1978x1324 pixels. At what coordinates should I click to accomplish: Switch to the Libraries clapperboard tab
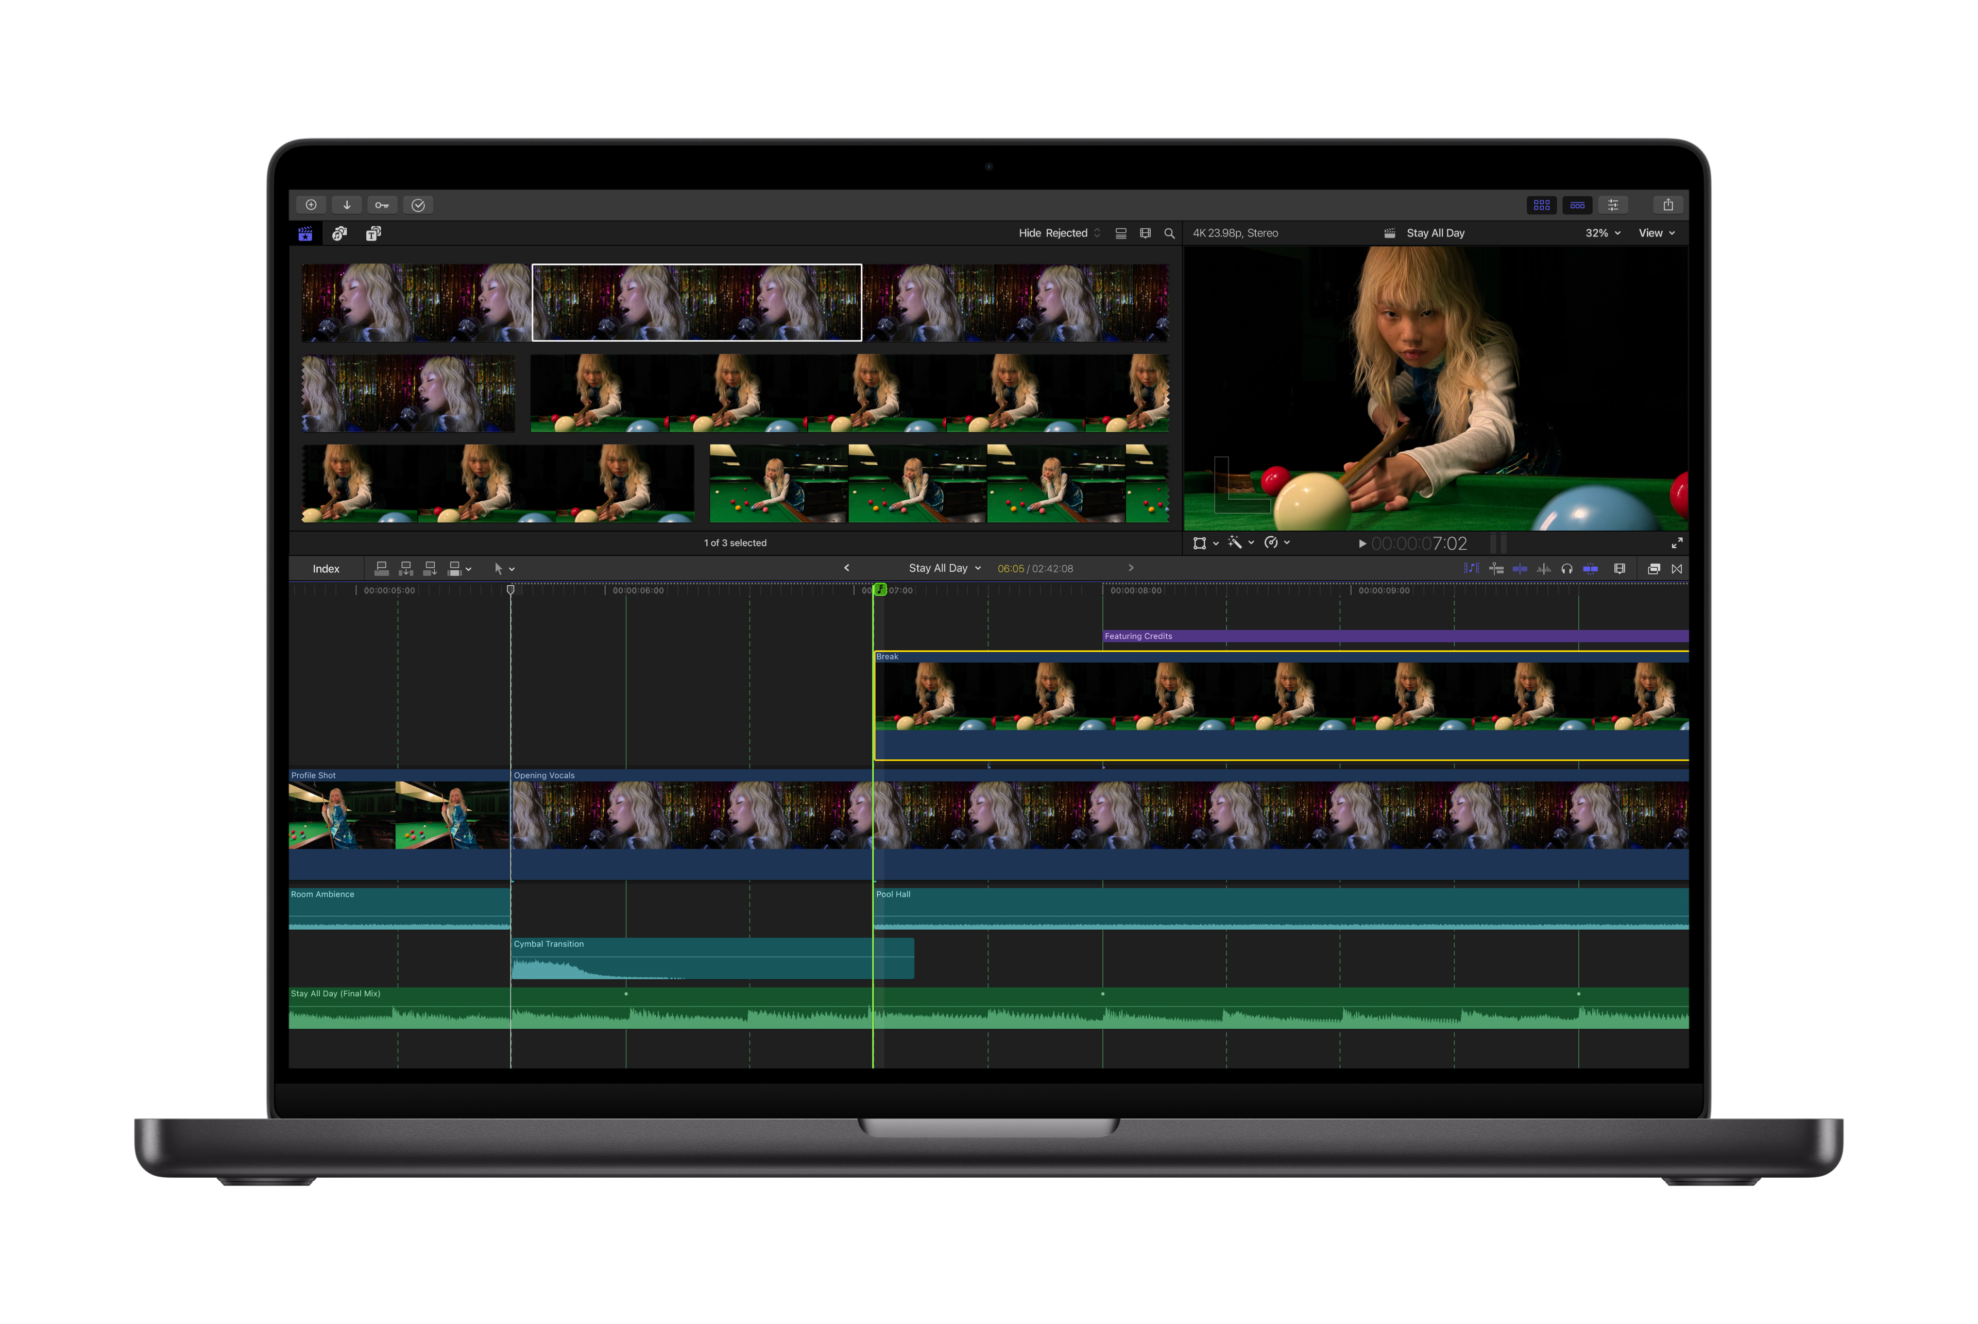[x=305, y=233]
